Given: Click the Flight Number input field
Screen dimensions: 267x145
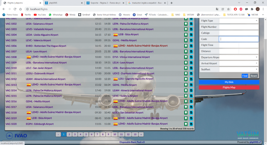Looking at the screenshot, I should click(238, 27).
